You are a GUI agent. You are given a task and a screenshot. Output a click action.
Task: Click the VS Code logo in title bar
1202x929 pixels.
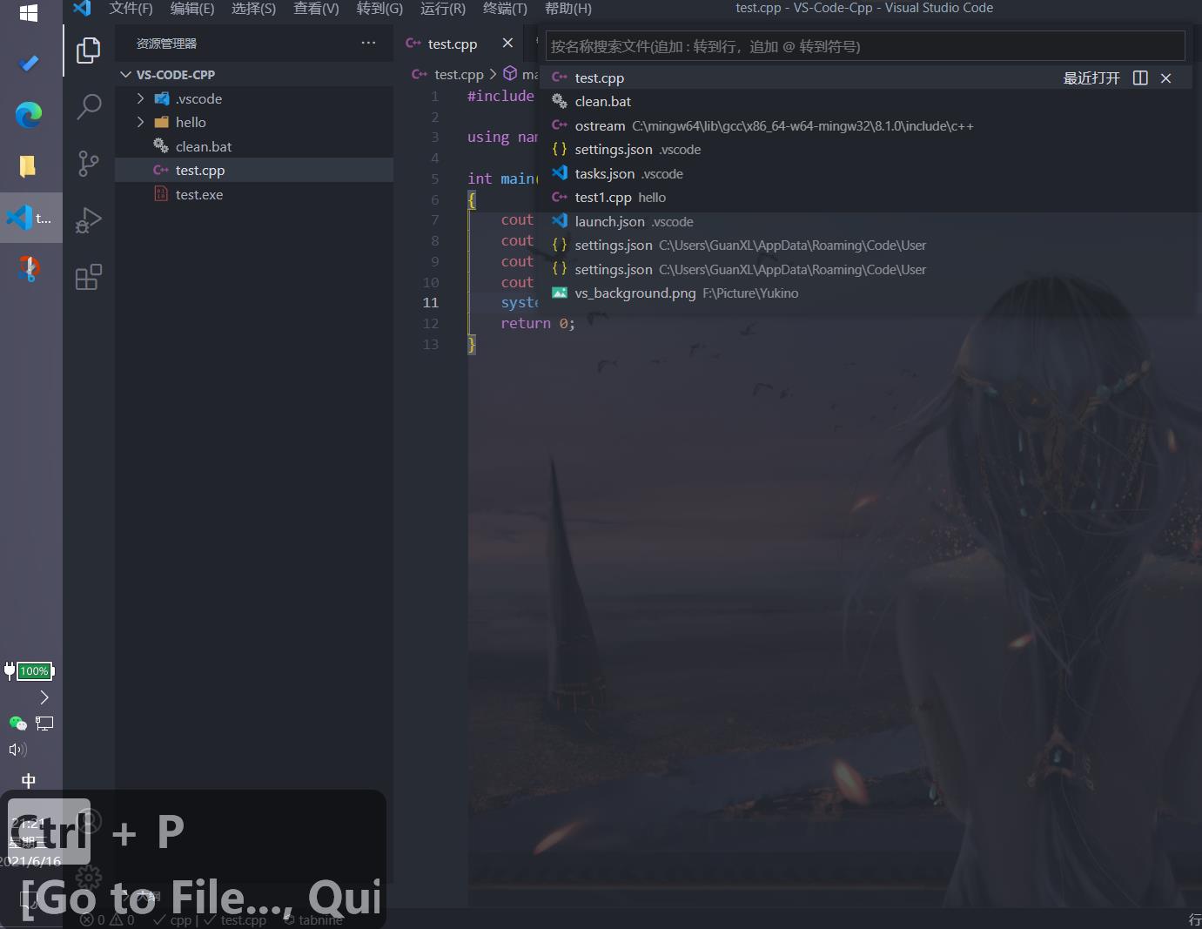point(82,9)
